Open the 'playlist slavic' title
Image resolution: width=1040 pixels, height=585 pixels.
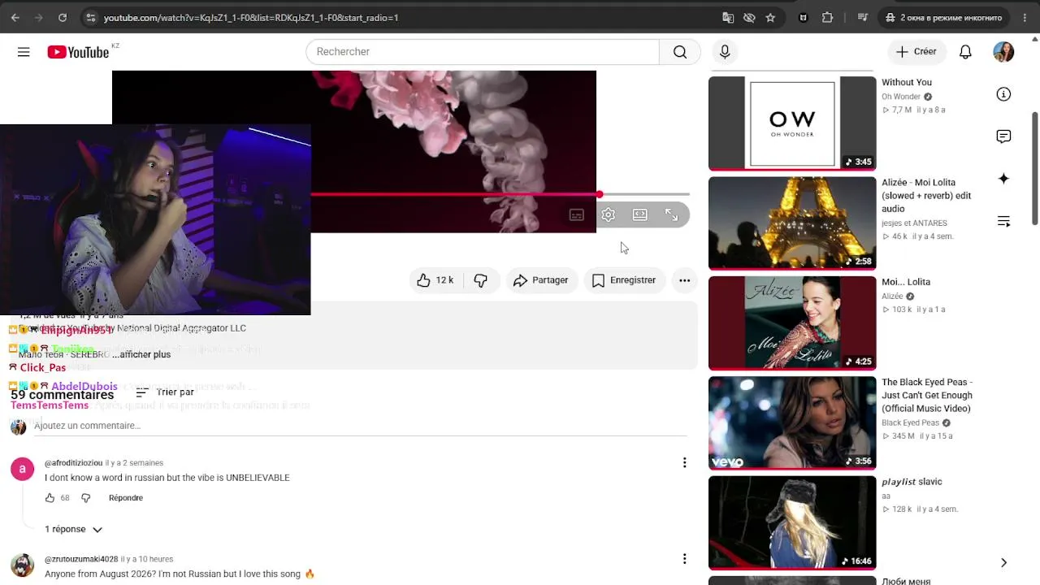[x=912, y=482]
